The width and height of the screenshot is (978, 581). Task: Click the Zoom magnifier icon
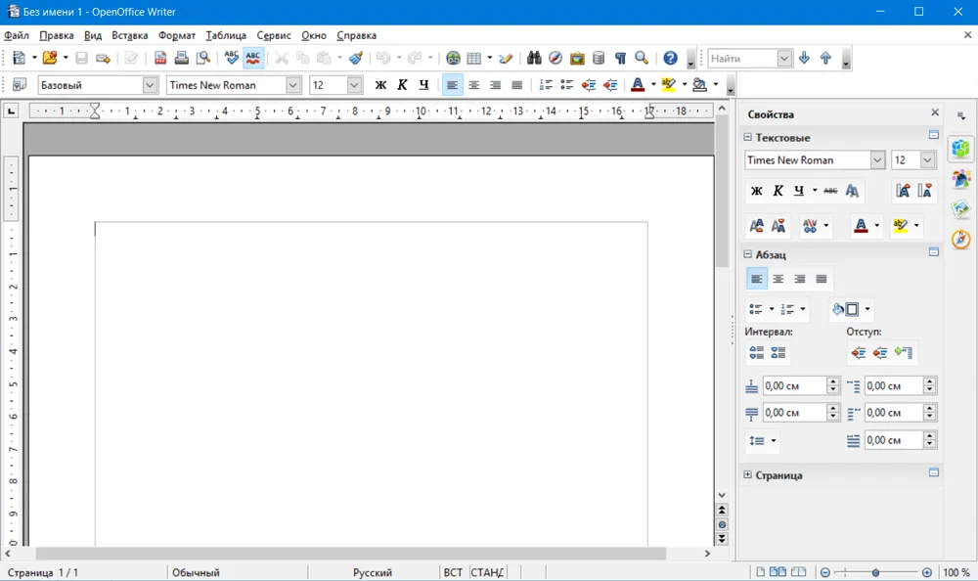point(642,58)
